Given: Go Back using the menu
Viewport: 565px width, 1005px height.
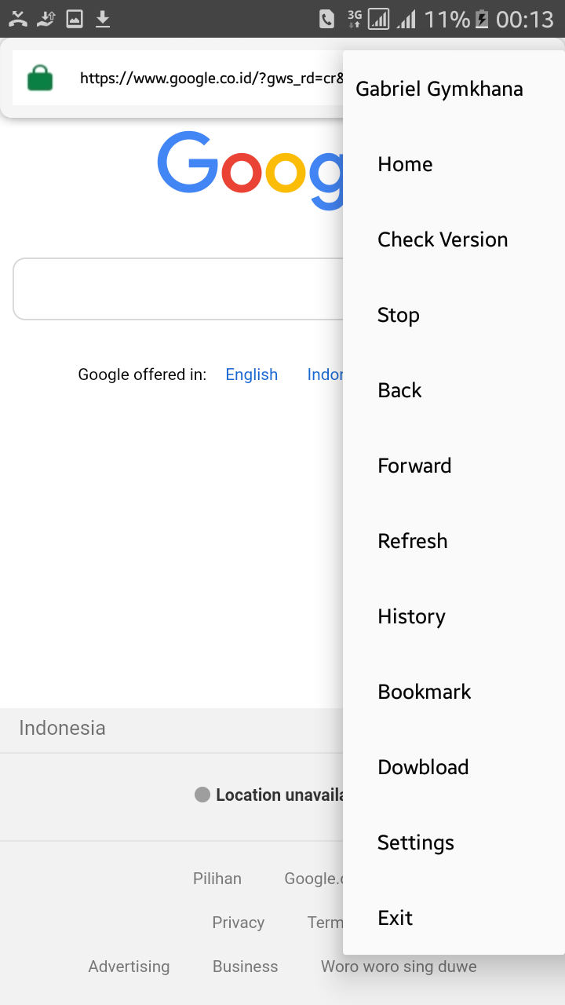Looking at the screenshot, I should coord(399,390).
